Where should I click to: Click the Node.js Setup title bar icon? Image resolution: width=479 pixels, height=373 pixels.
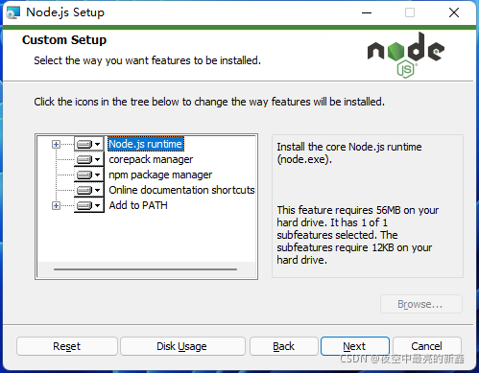coord(13,12)
